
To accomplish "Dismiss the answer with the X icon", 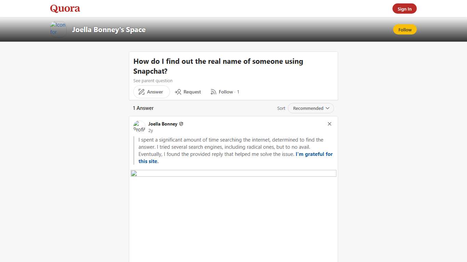I will pos(329,124).
